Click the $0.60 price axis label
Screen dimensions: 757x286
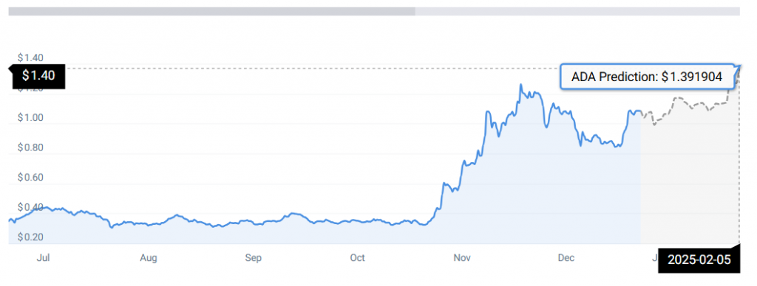(30, 178)
